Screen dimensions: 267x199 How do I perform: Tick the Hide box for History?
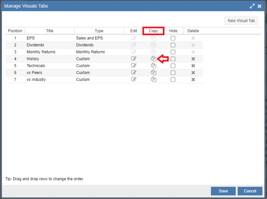(173, 59)
